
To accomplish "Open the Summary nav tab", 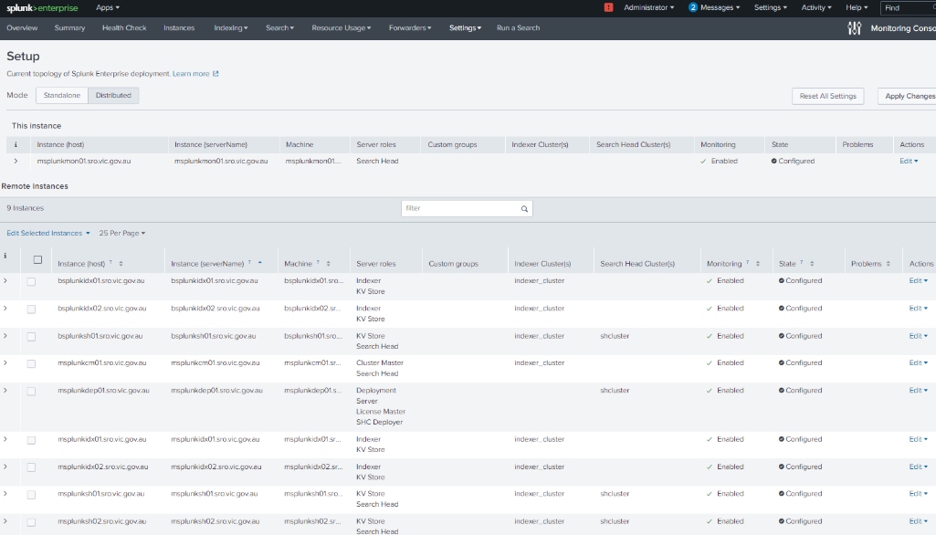I will point(69,28).
